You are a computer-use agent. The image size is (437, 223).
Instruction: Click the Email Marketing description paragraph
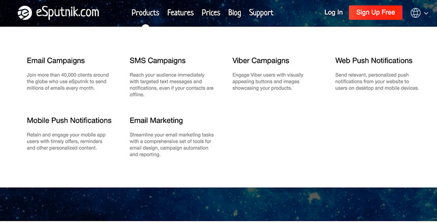pos(171,144)
